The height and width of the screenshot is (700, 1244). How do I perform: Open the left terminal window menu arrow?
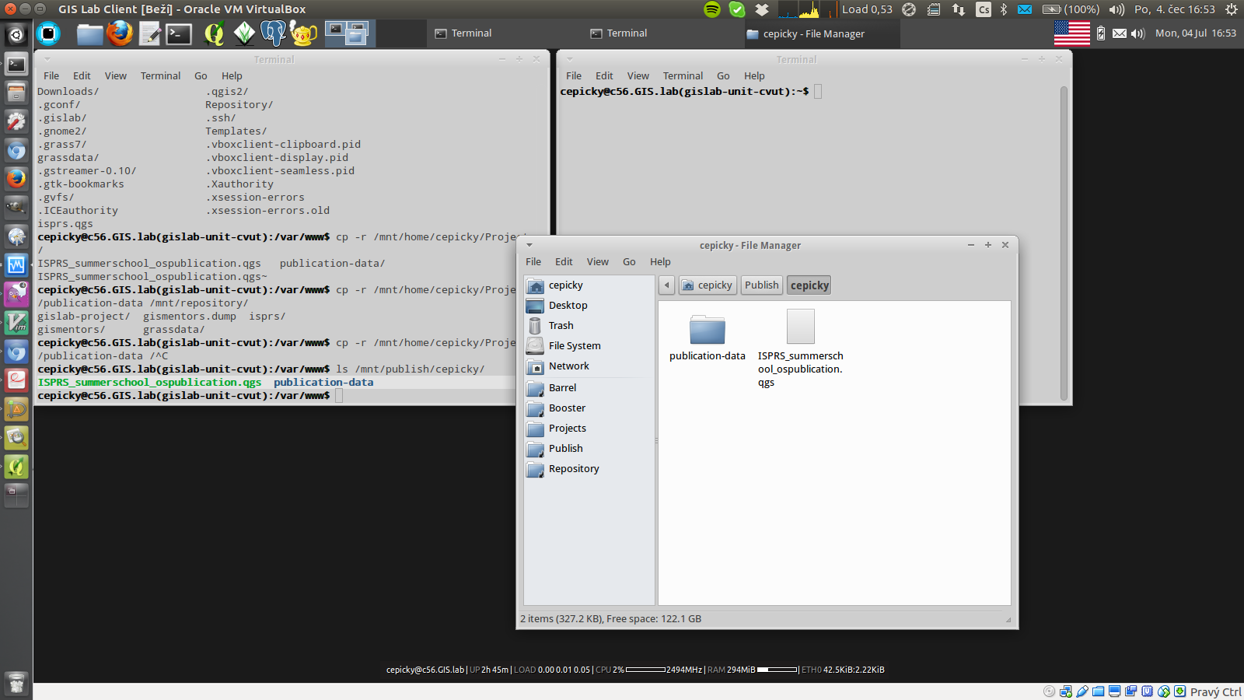coord(47,59)
